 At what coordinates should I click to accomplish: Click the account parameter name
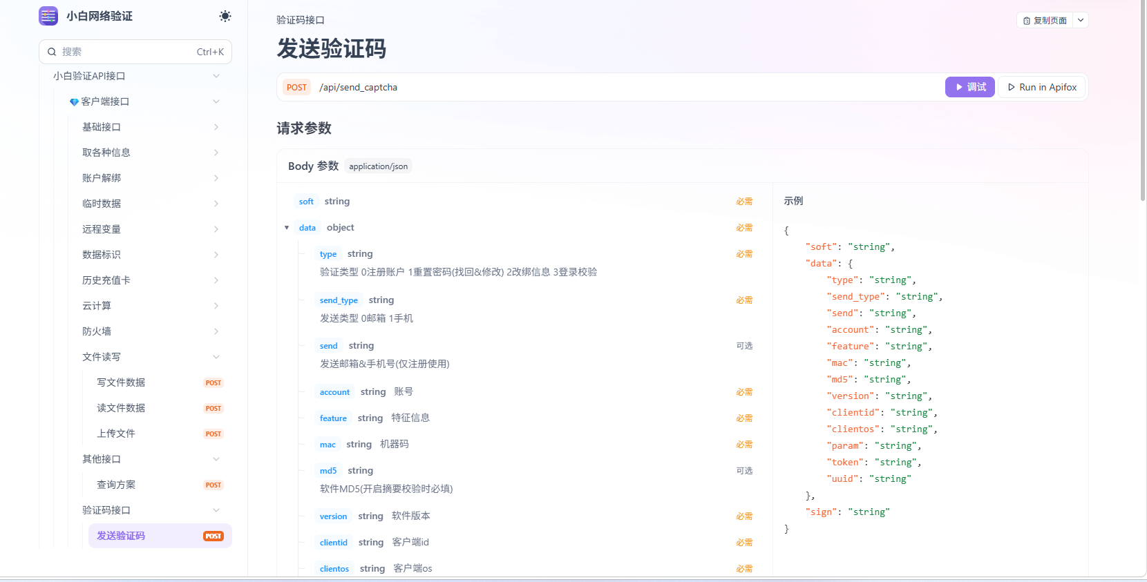pos(334,392)
